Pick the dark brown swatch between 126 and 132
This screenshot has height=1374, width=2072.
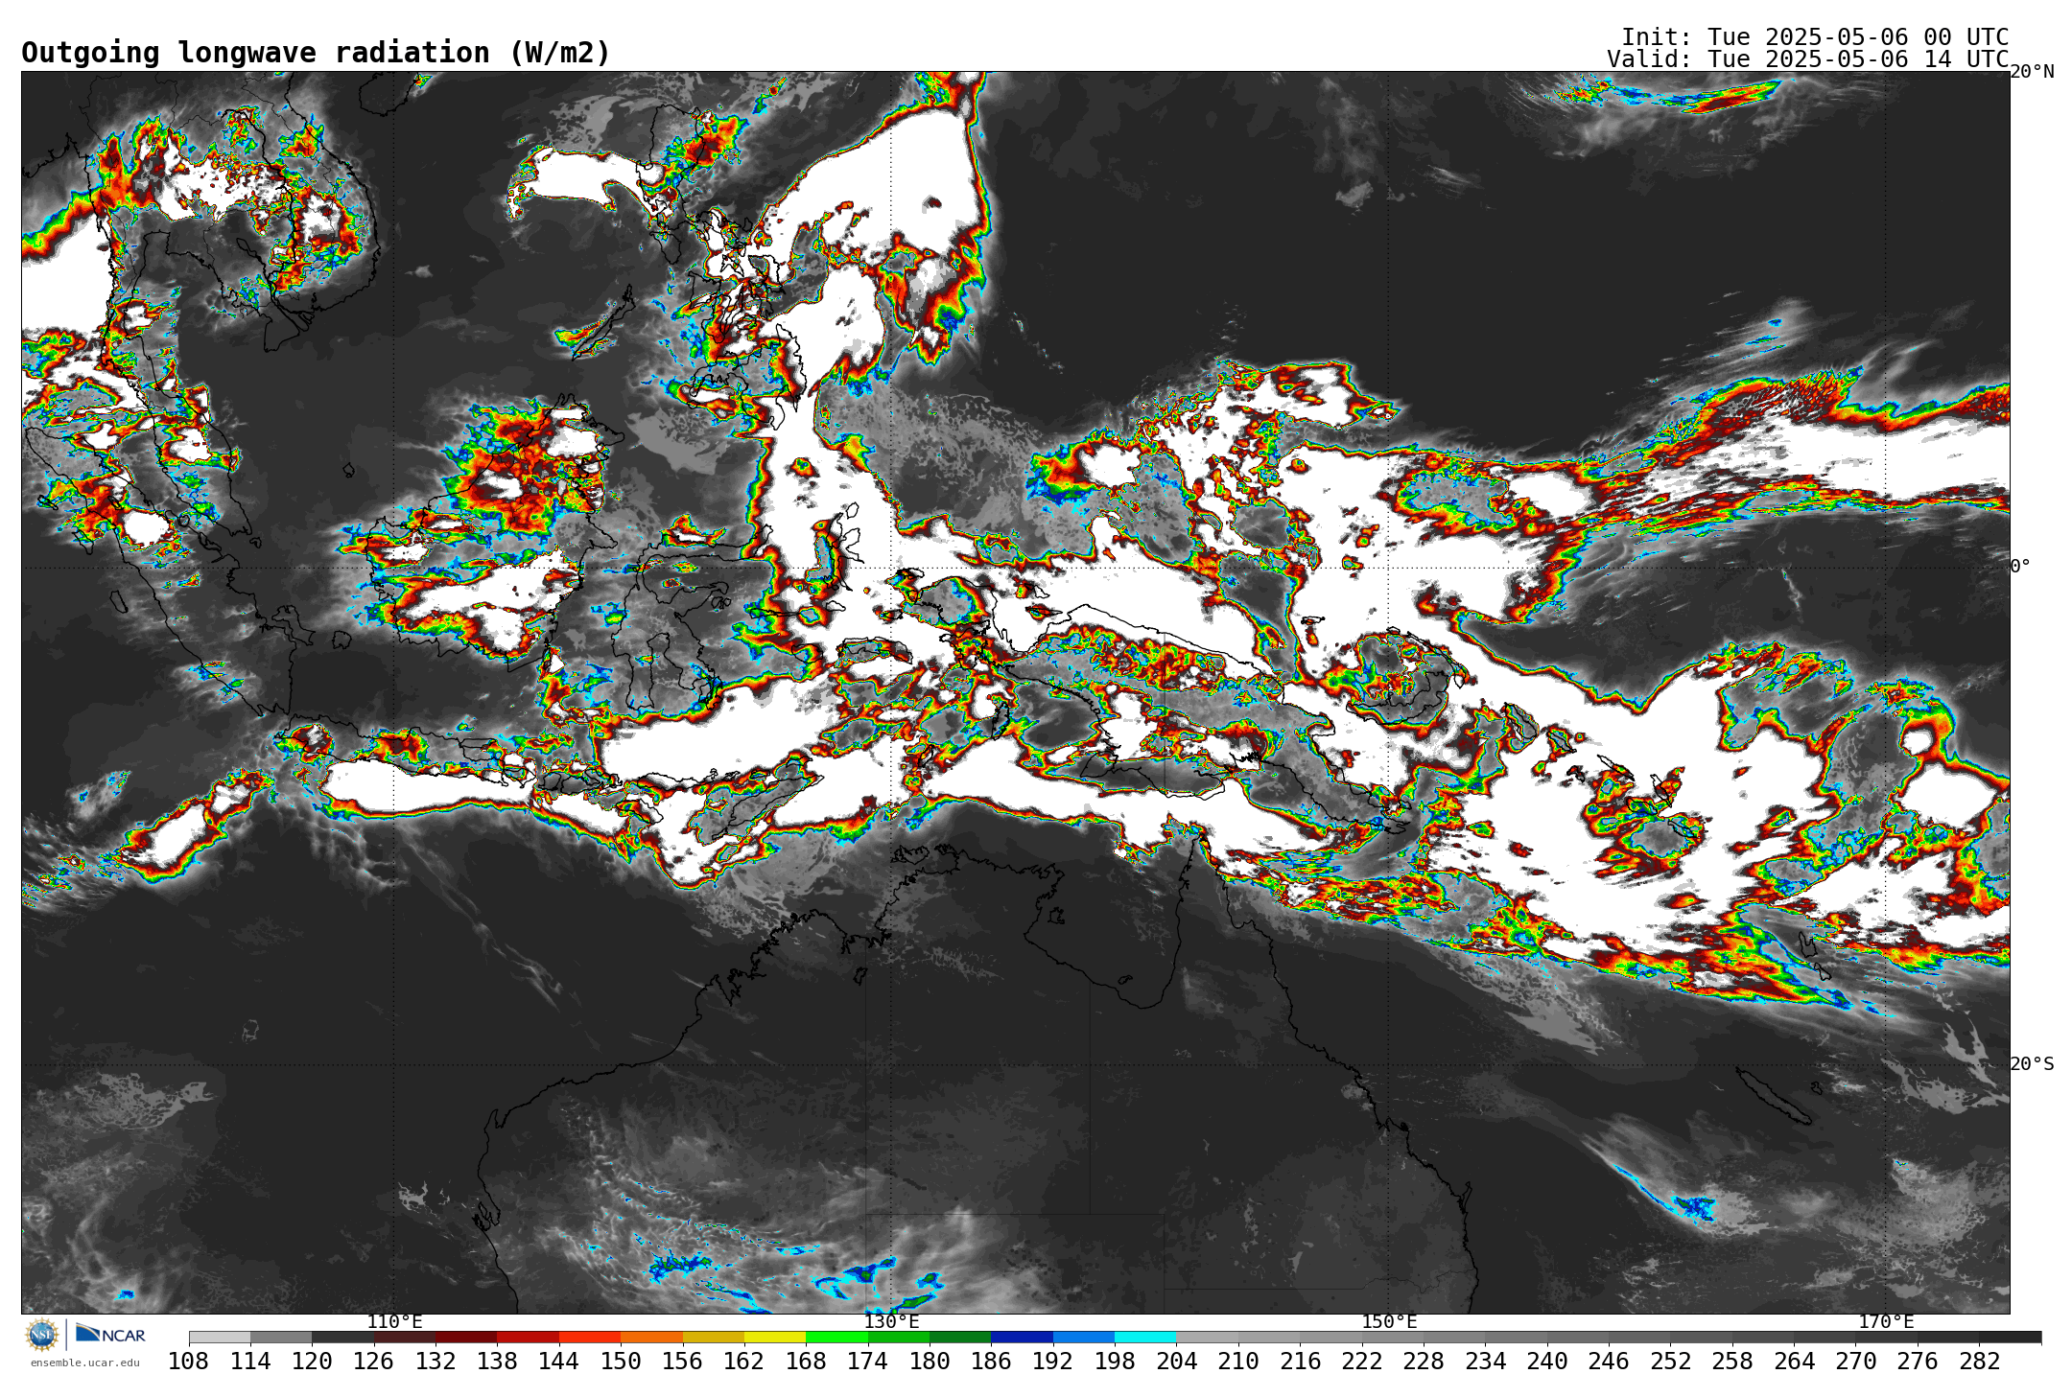405,1337
